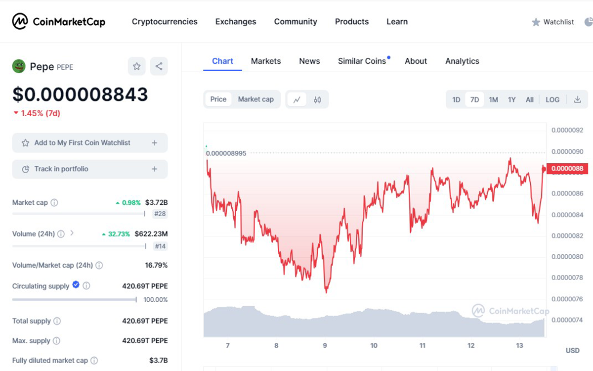Click the #28 market cap rank badge

[x=160, y=214]
